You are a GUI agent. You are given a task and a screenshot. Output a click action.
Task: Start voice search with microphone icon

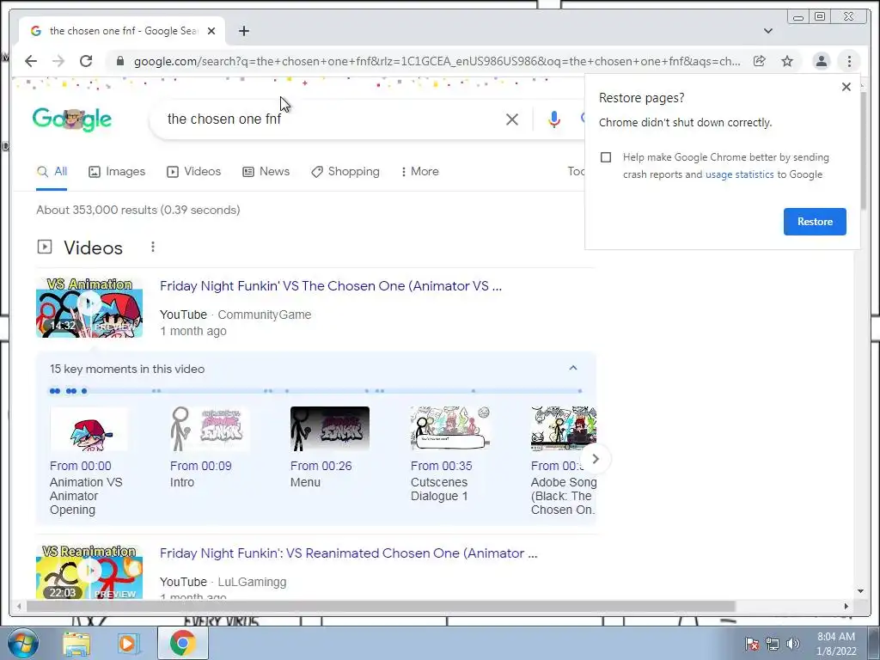tap(554, 119)
